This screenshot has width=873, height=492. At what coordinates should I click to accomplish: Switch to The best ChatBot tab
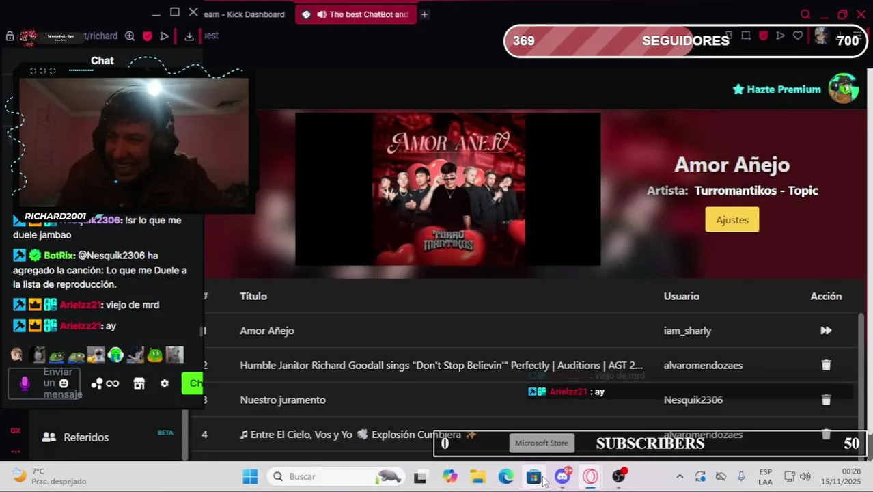[x=355, y=14]
